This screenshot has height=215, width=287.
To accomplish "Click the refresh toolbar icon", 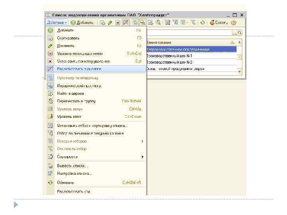I will pos(202,23).
